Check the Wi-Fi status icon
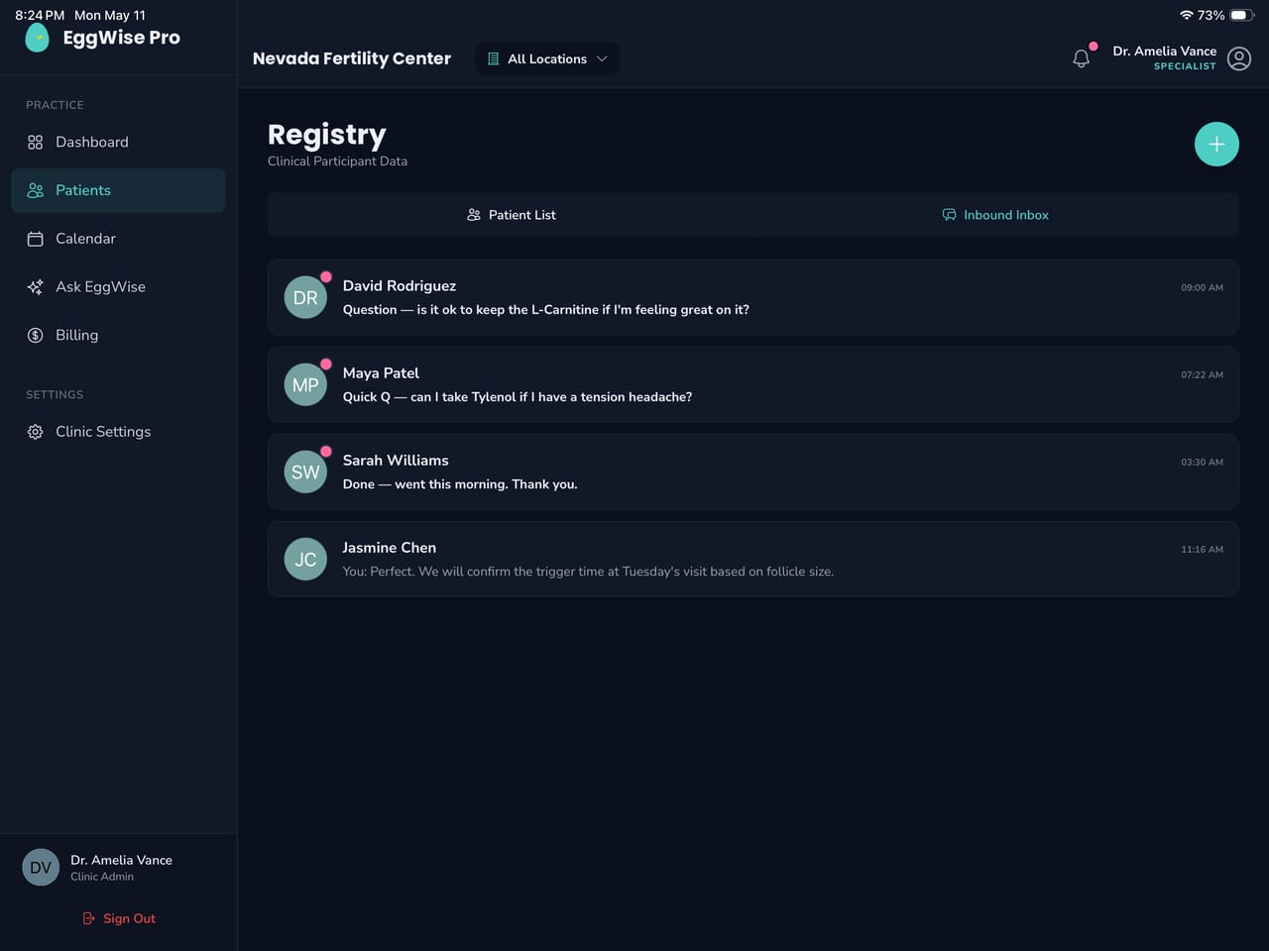 pos(1186,15)
